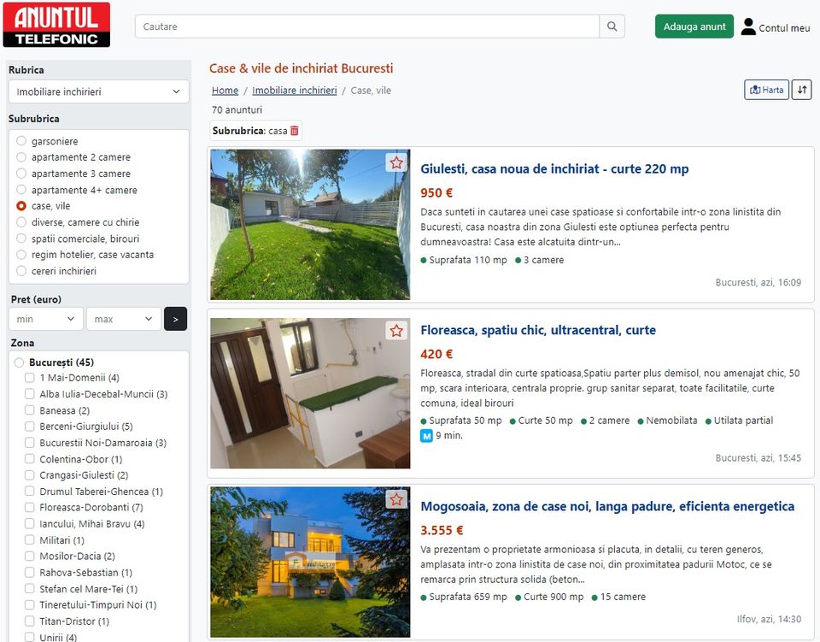Go to Home in breadcrumb

[x=225, y=91]
